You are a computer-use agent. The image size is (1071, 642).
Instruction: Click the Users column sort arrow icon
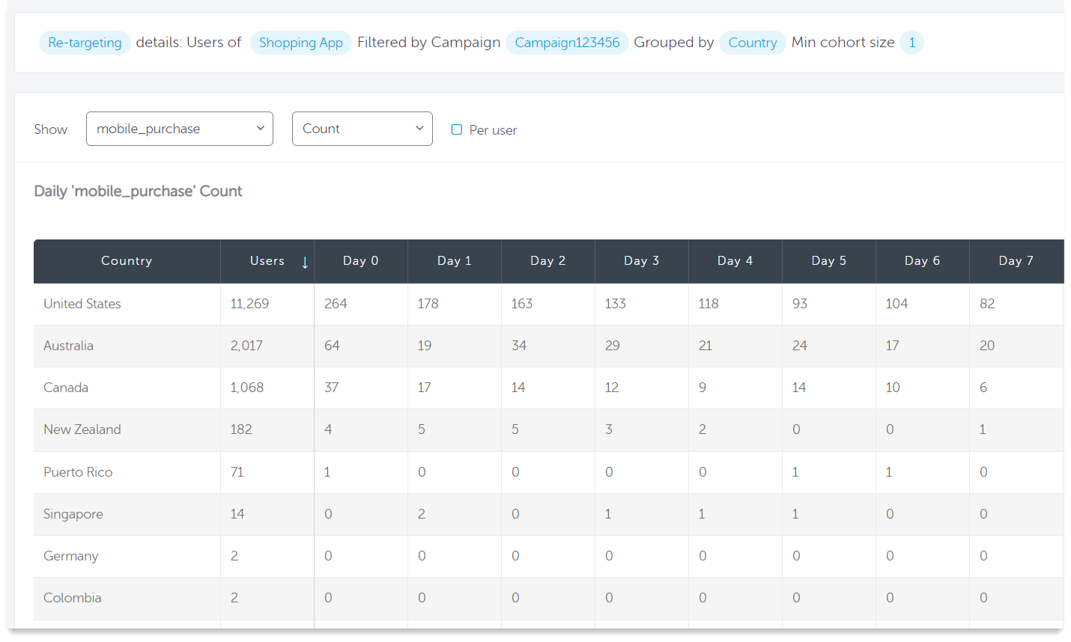pos(305,262)
